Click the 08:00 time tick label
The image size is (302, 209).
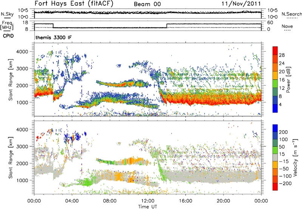tap(110, 201)
